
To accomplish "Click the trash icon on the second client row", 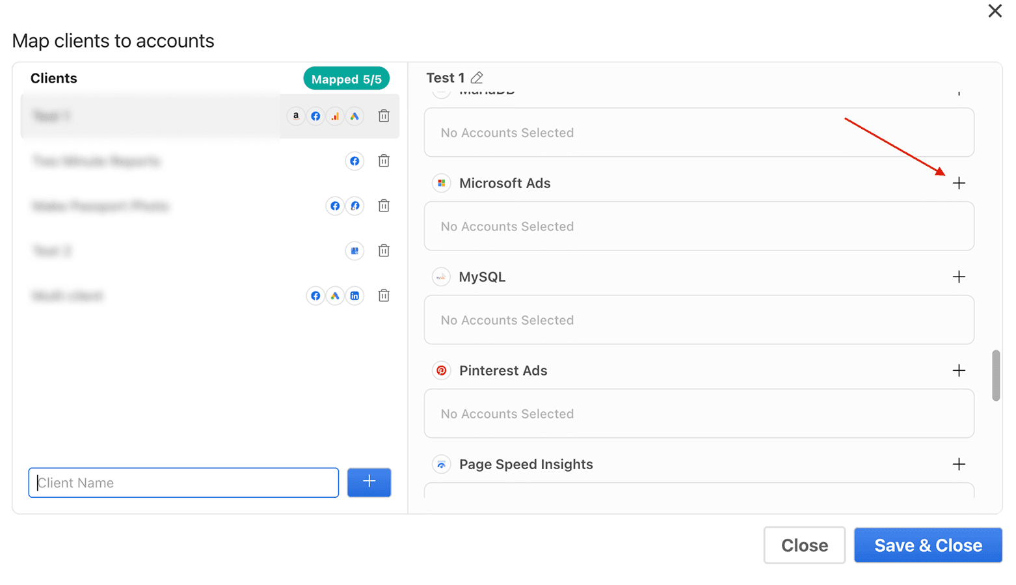I will coord(384,161).
